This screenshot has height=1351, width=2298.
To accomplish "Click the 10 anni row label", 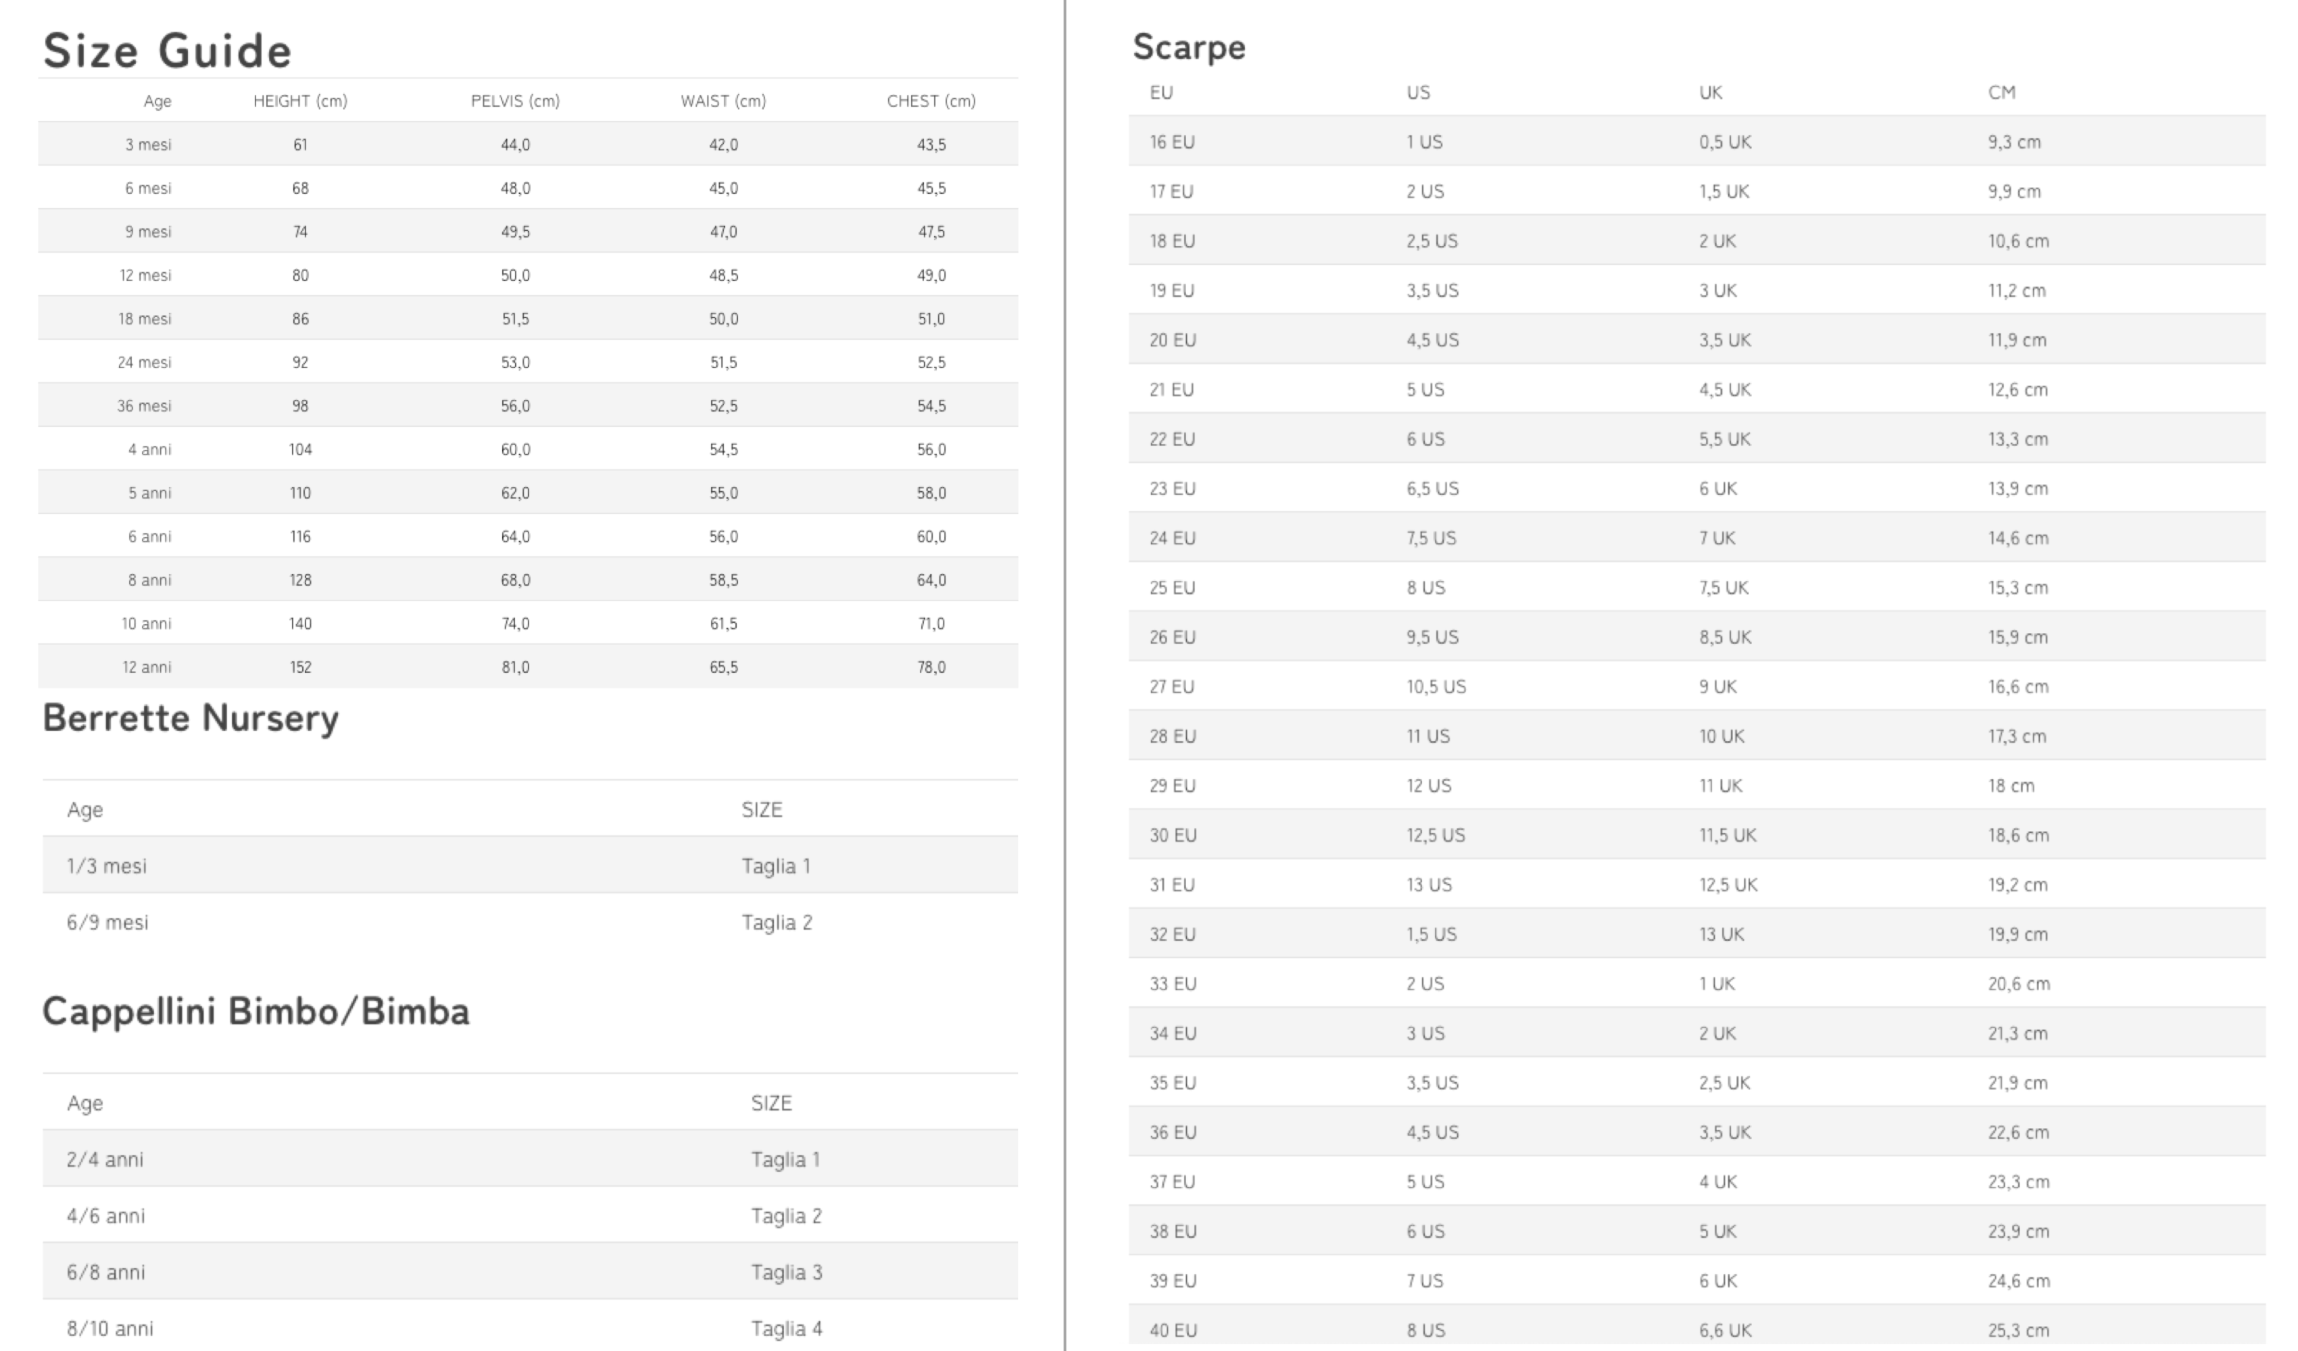I will click(x=147, y=623).
